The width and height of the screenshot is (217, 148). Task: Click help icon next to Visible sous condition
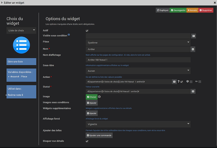tap(69, 35)
